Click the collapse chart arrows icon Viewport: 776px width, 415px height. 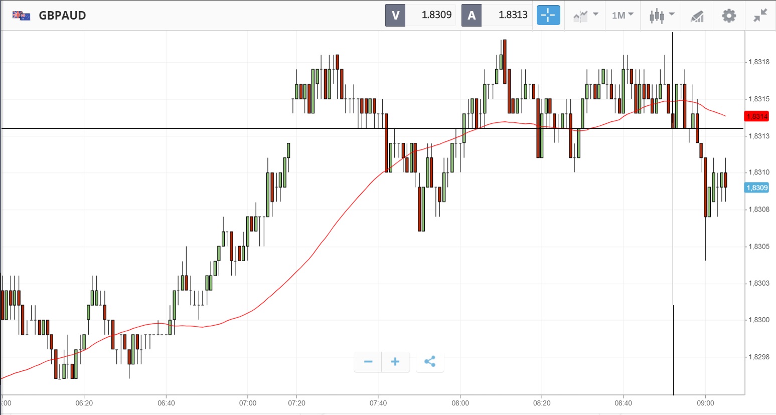[x=760, y=16]
